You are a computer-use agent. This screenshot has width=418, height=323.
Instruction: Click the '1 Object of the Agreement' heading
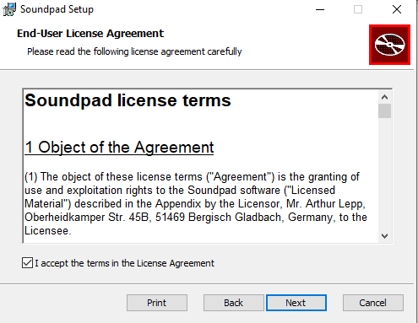click(x=119, y=148)
